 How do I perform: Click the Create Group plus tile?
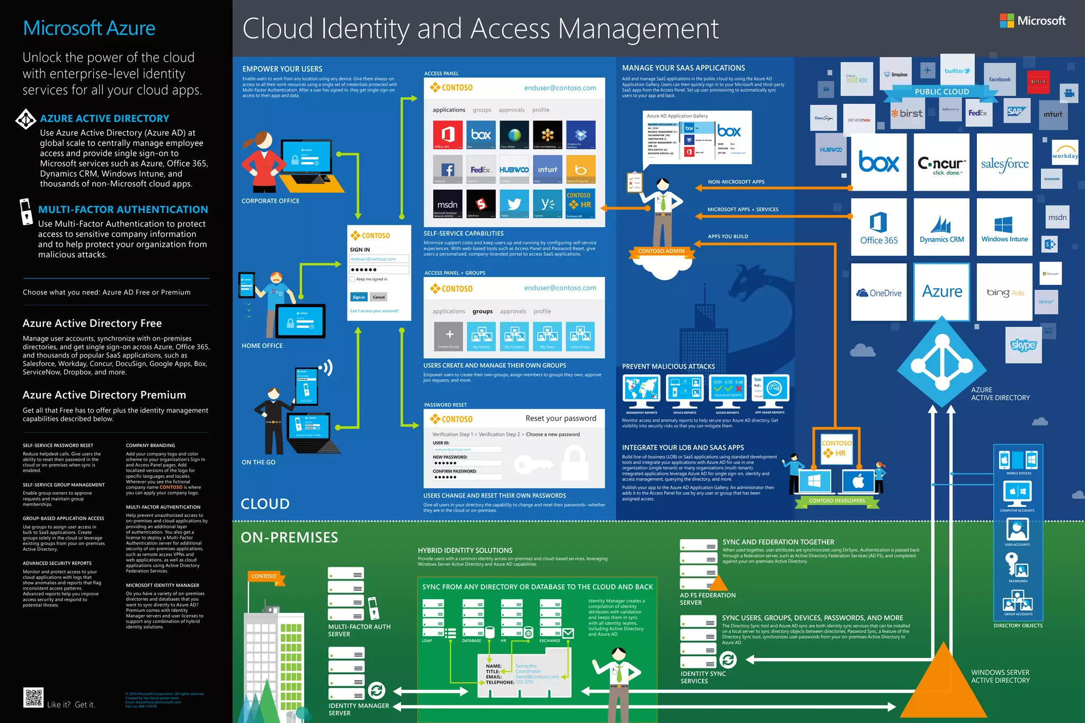(x=449, y=336)
